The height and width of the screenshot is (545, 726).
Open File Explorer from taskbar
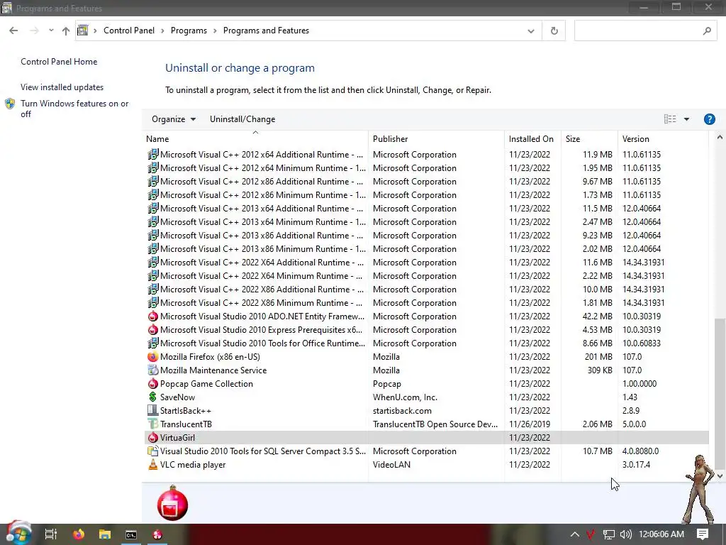point(105,534)
